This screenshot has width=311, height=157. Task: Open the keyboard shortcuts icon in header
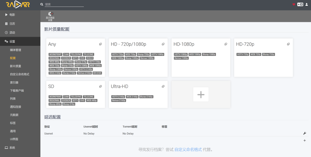point(300,5)
